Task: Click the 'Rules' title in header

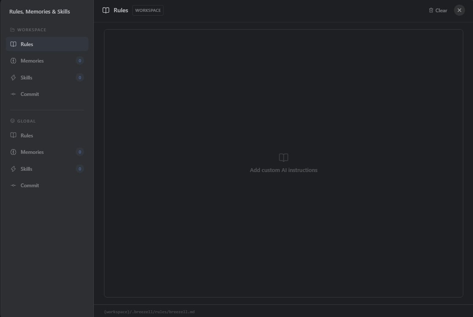Action: click(120, 10)
